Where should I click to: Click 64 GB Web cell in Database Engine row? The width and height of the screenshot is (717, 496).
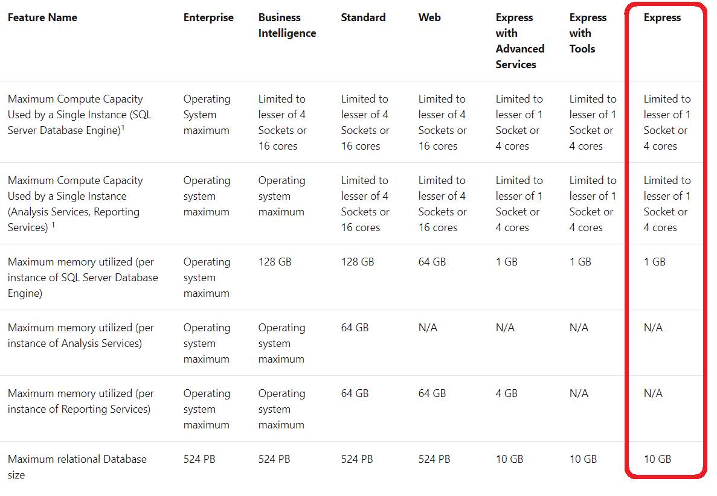coord(432,262)
